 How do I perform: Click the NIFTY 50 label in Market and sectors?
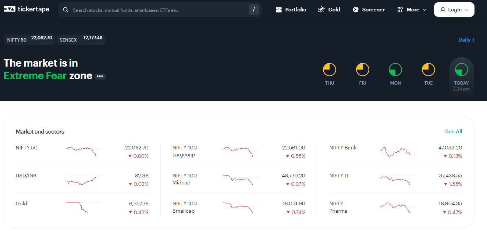click(x=26, y=148)
